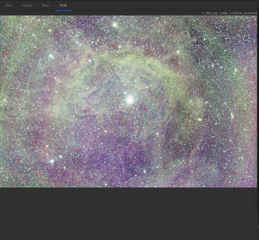Click the bright star near right image edge
Screen dimensions: 259x240
tap(232, 116)
